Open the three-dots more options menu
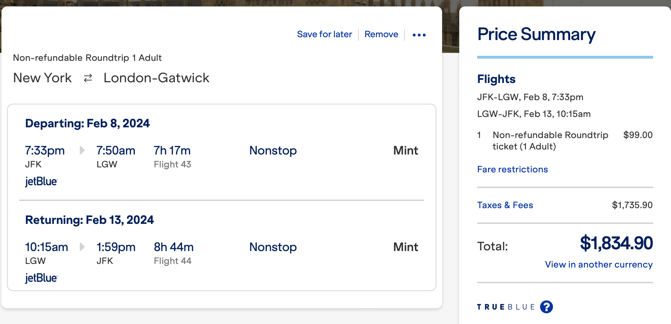Viewport: 671px width, 324px height. pos(419,35)
